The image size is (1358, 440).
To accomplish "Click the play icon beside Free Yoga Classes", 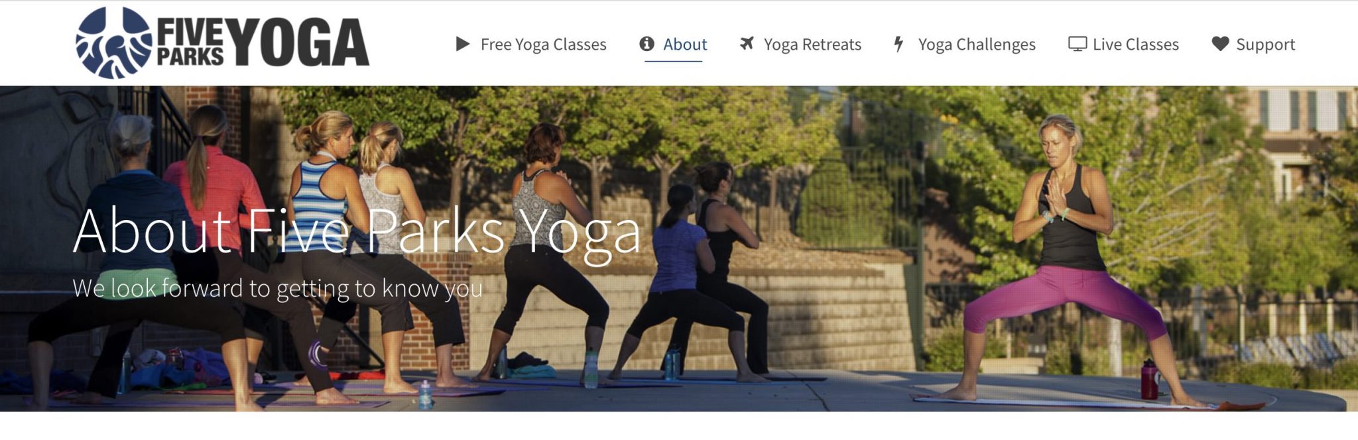I will (x=463, y=44).
